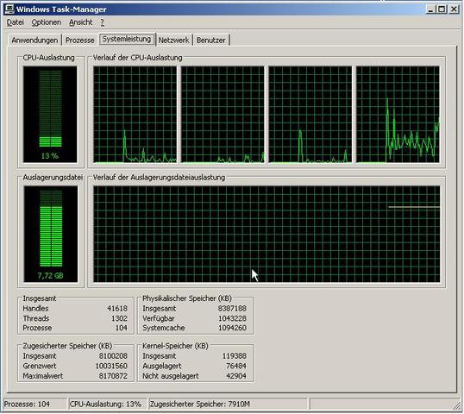The image size is (464, 414).
Task: Click the Zugesicherter Speicher (KB) heading
Action: 67,346
